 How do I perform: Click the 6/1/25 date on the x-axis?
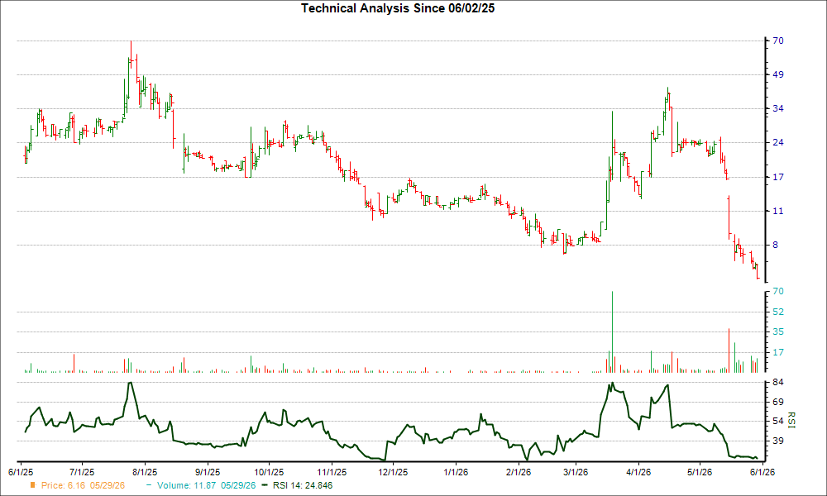tap(21, 472)
